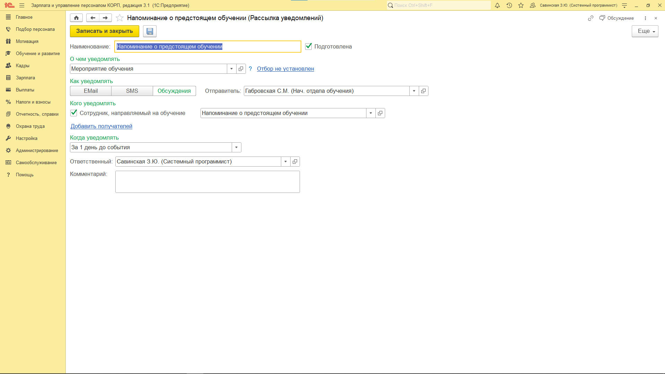Screen dimensions: 665x374
Task: Open the Еще menu
Action: tap(645, 31)
